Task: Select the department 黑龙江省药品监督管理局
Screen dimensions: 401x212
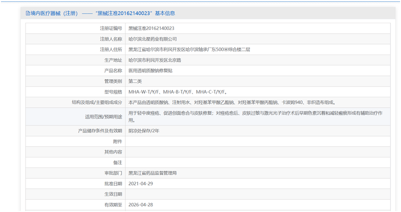Action: (x=152, y=173)
